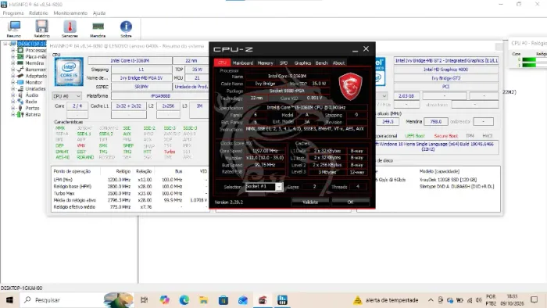Click the POR PTB2 language indicator

(491, 300)
